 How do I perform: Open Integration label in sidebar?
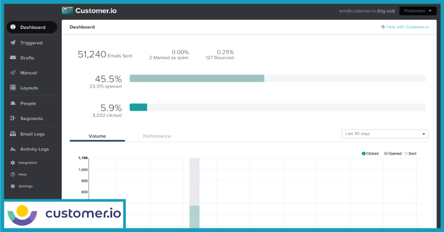point(28,162)
